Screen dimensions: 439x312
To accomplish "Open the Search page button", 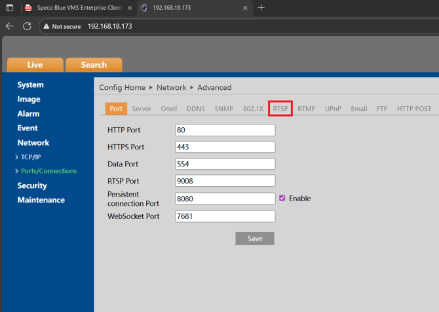I will (x=94, y=65).
